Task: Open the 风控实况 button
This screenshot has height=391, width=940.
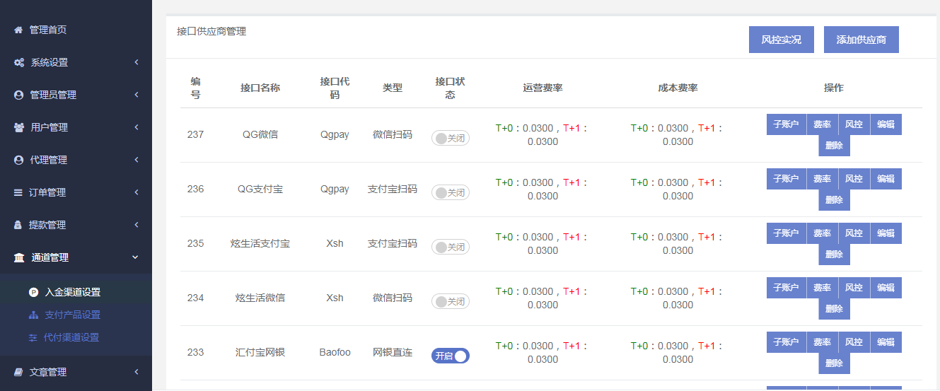Action: (781, 40)
